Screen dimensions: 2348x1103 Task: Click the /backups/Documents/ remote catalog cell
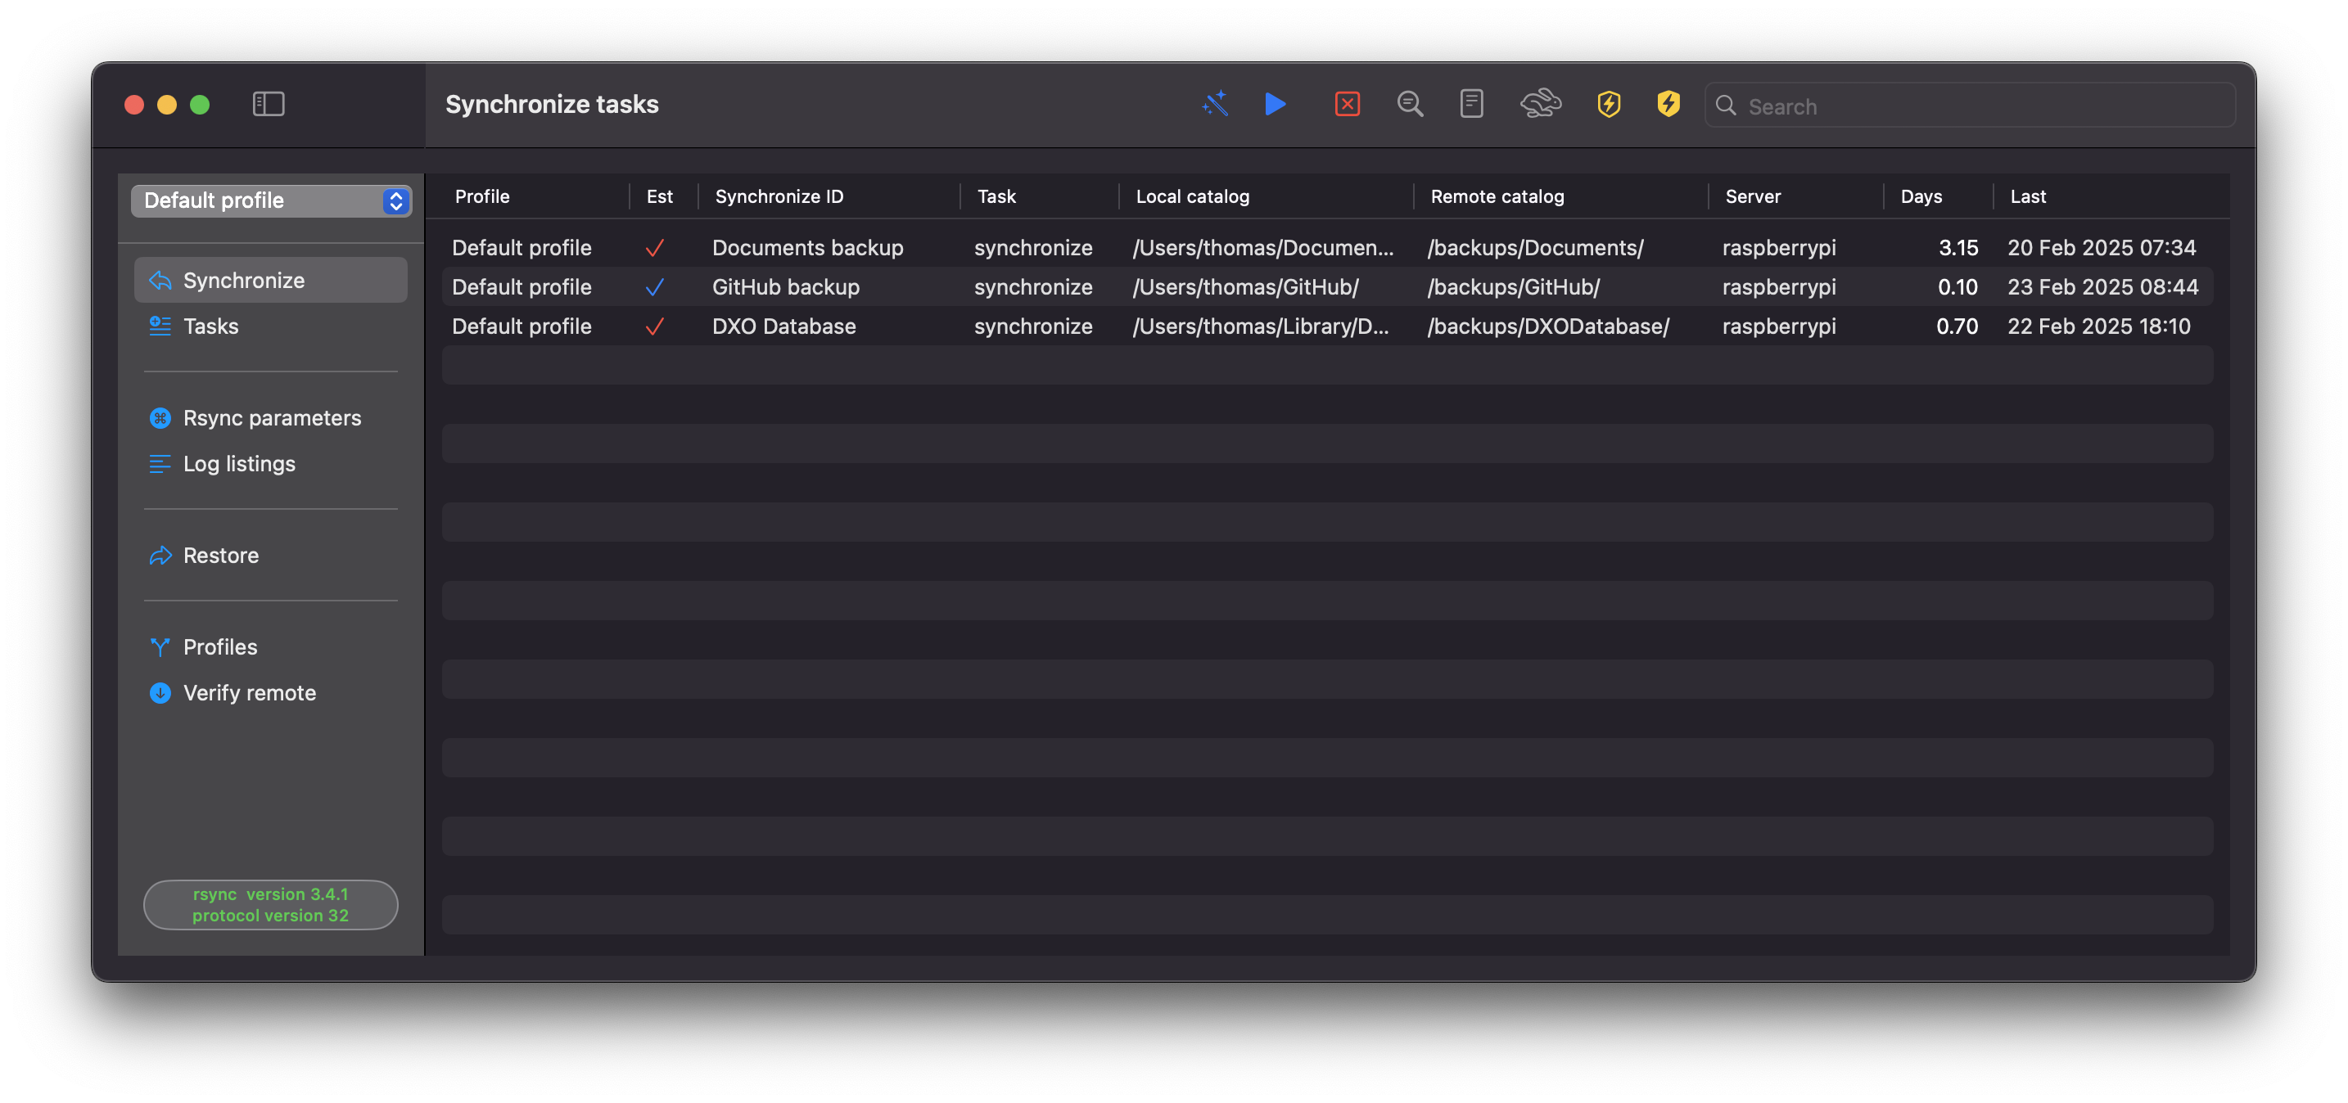point(1535,248)
